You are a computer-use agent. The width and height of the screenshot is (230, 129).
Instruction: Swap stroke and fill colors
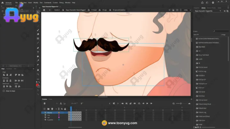(x=39, y=82)
